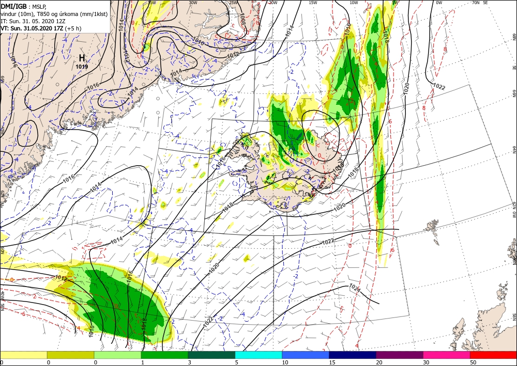This screenshot has width=517, height=366.
Task: Click the legend value '1'
Action: click(x=143, y=362)
